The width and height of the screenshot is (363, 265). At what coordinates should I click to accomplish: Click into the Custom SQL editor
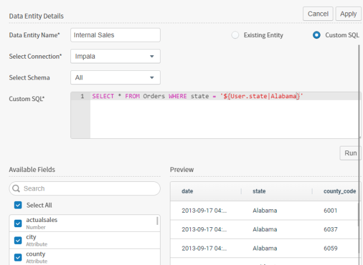click(224, 119)
